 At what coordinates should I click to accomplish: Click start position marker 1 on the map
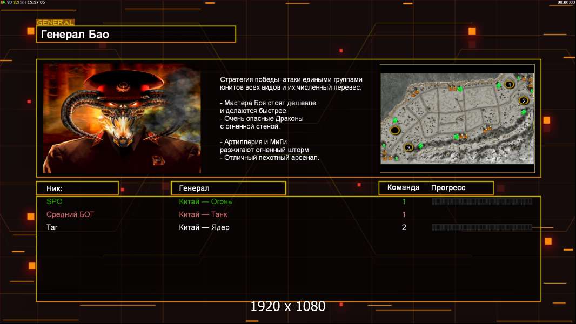pyautogui.click(x=509, y=85)
